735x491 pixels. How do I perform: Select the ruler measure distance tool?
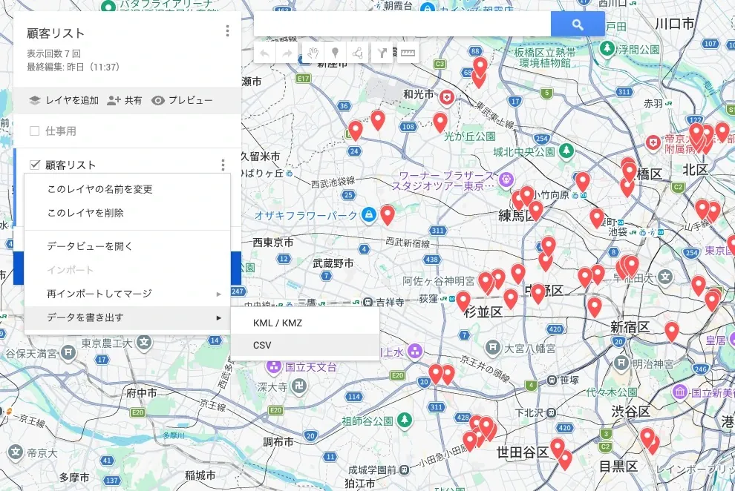(x=408, y=53)
